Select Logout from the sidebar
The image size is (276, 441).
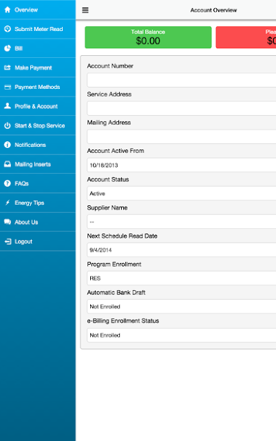click(38, 241)
